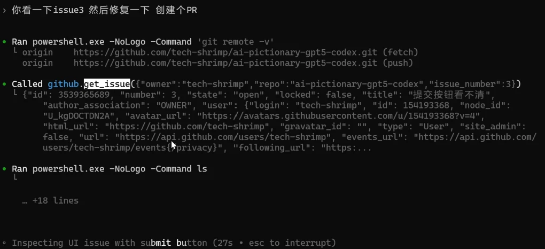Click the highlighted get_issue function name
This screenshot has height=249, width=545.
click(x=107, y=84)
